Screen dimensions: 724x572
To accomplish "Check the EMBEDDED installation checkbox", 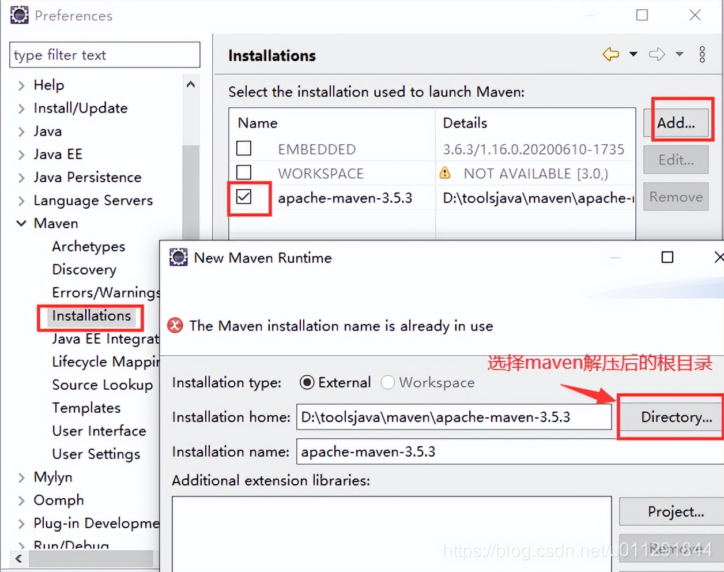I will tap(244, 148).
